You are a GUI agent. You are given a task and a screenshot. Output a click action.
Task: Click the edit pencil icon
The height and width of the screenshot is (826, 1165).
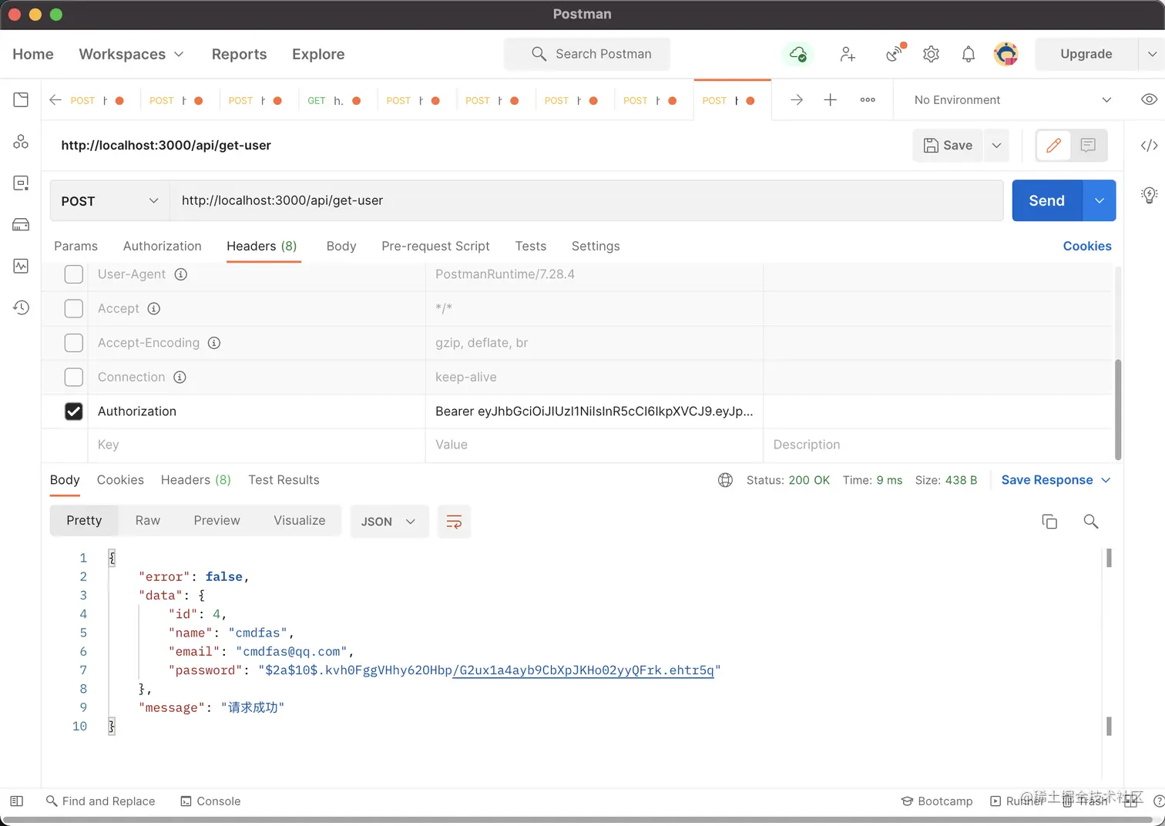(x=1053, y=145)
